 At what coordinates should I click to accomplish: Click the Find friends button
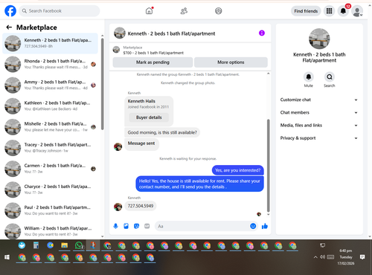(x=306, y=11)
